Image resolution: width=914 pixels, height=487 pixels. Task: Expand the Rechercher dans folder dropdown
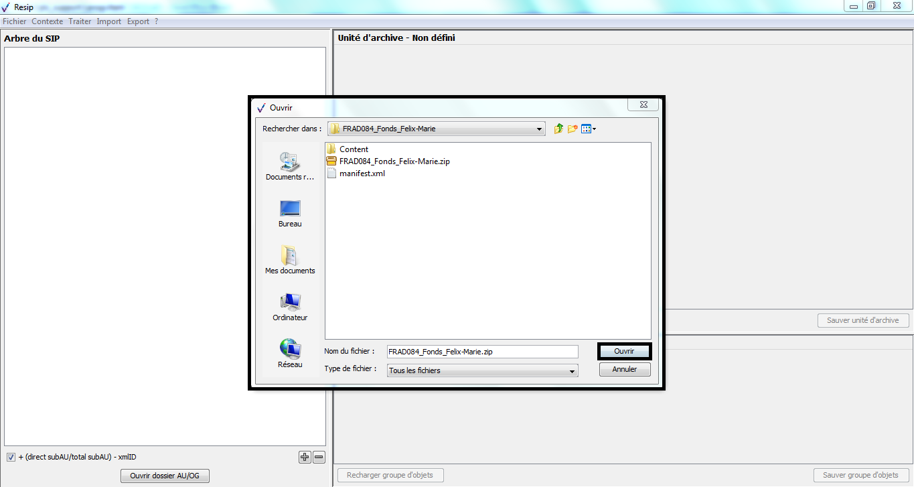coord(539,129)
